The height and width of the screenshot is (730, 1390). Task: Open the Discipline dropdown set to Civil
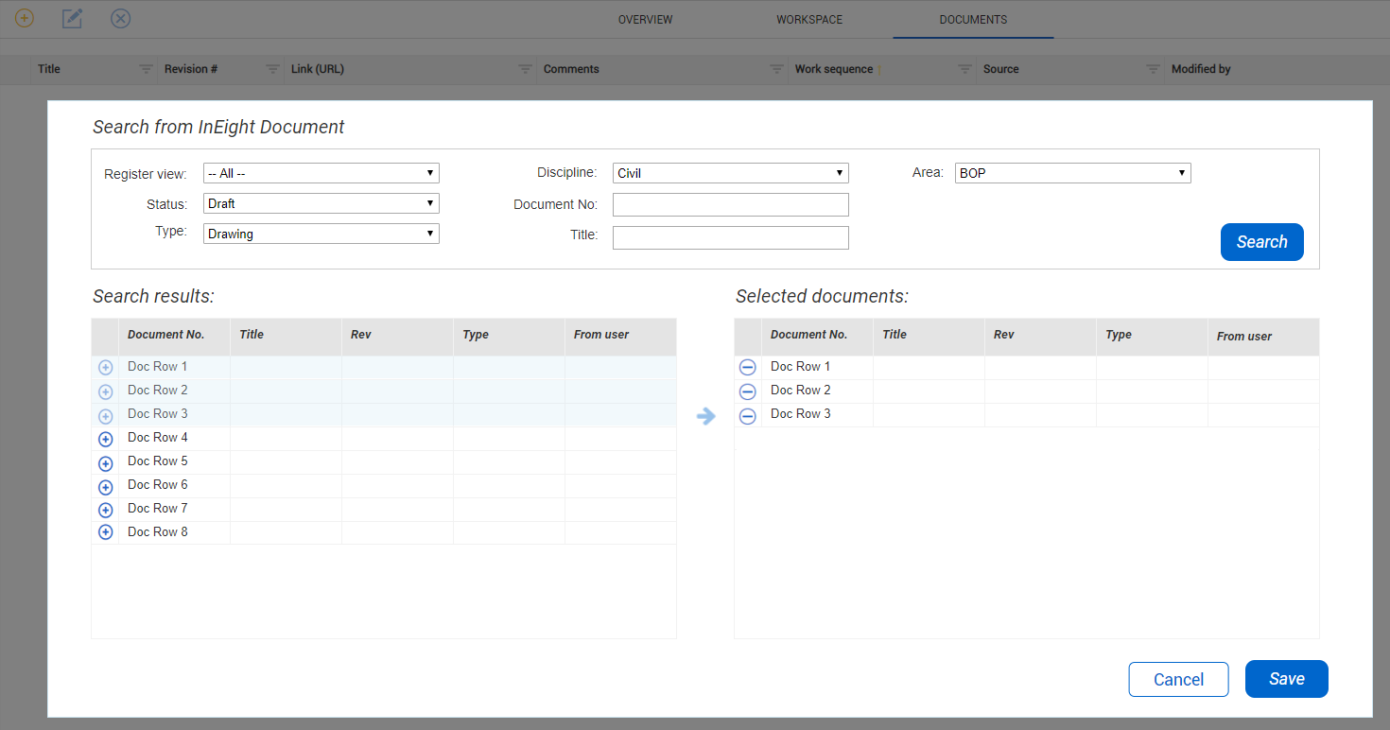730,173
